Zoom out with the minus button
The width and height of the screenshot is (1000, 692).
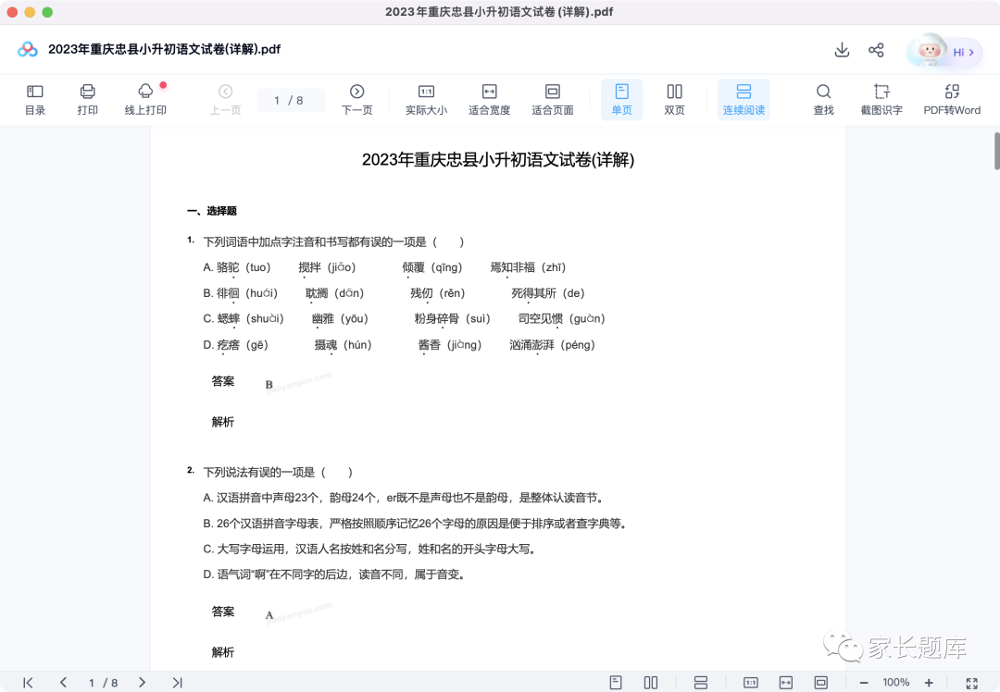(864, 683)
